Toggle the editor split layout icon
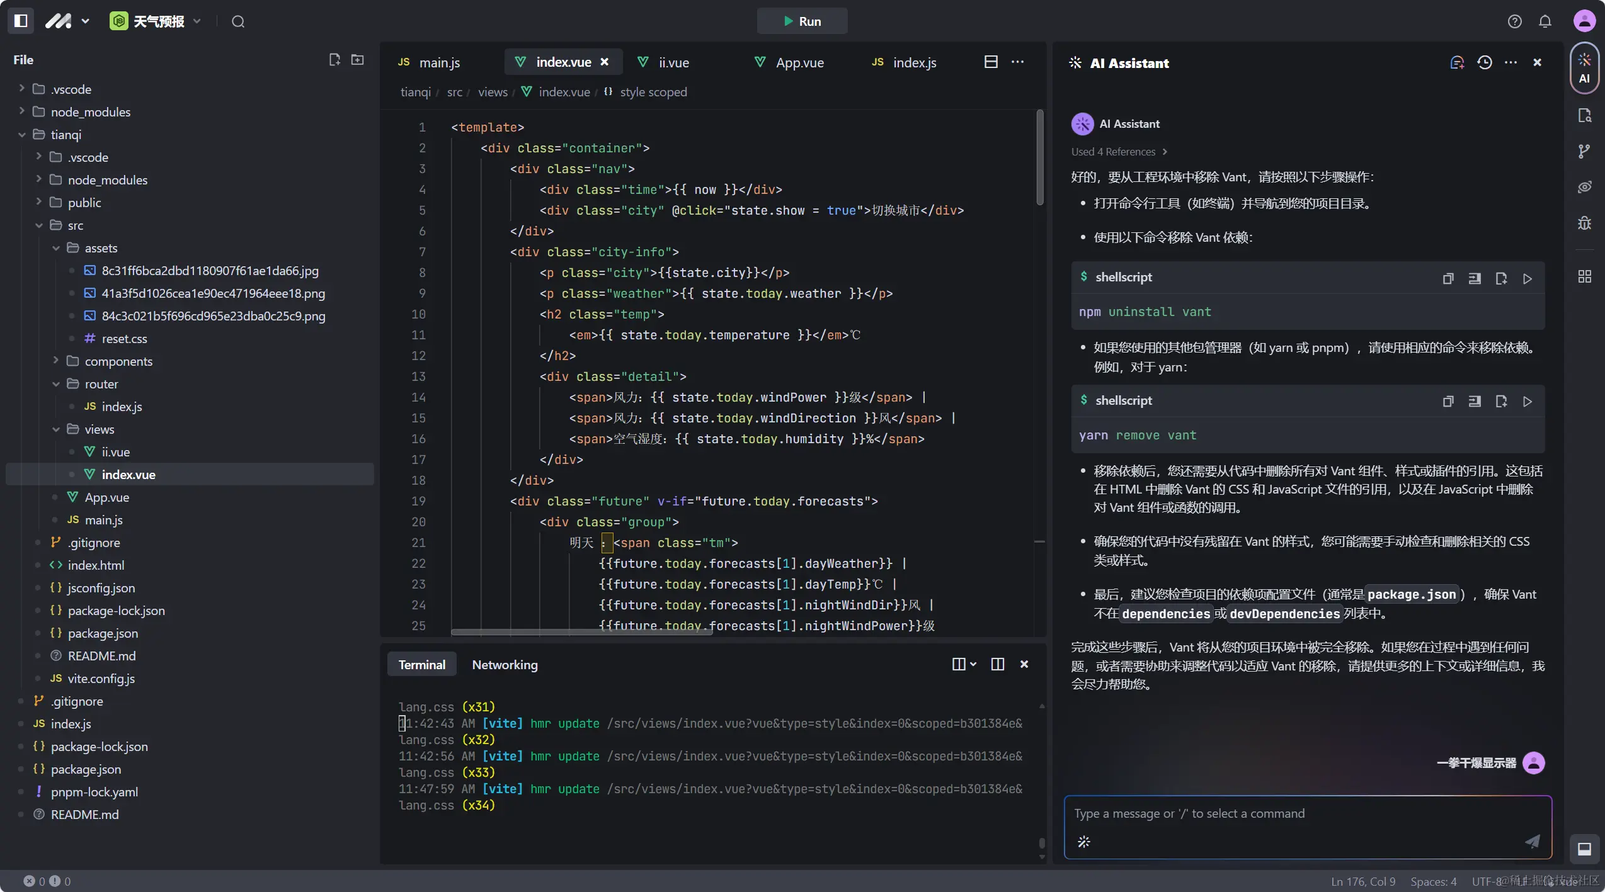Viewport: 1605px width, 892px height. tap(991, 62)
